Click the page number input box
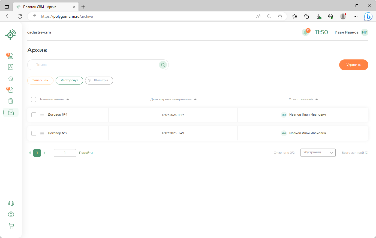Image resolution: width=376 pixels, height=238 pixels. (x=65, y=153)
